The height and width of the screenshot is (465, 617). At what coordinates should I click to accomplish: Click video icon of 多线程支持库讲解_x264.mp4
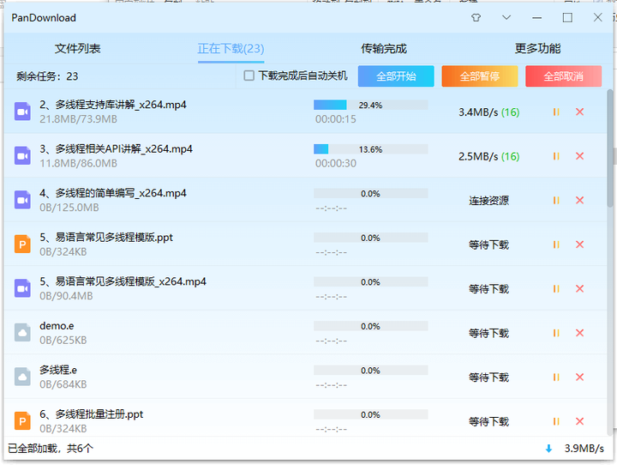(x=22, y=112)
